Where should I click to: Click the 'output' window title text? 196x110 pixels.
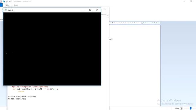pyautogui.click(x=10, y=10)
